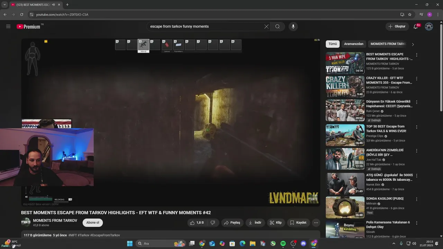
Task: Open site information icon in address bar
Action: pos(31,15)
